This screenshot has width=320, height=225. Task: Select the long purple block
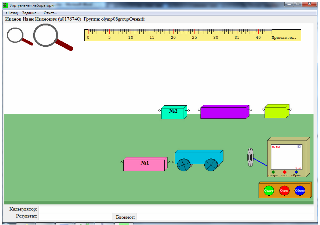pos(225,112)
